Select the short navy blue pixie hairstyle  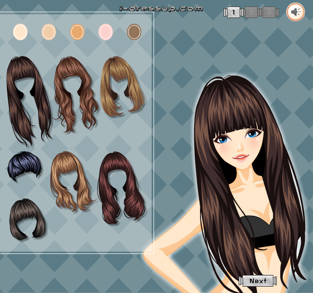(x=24, y=166)
